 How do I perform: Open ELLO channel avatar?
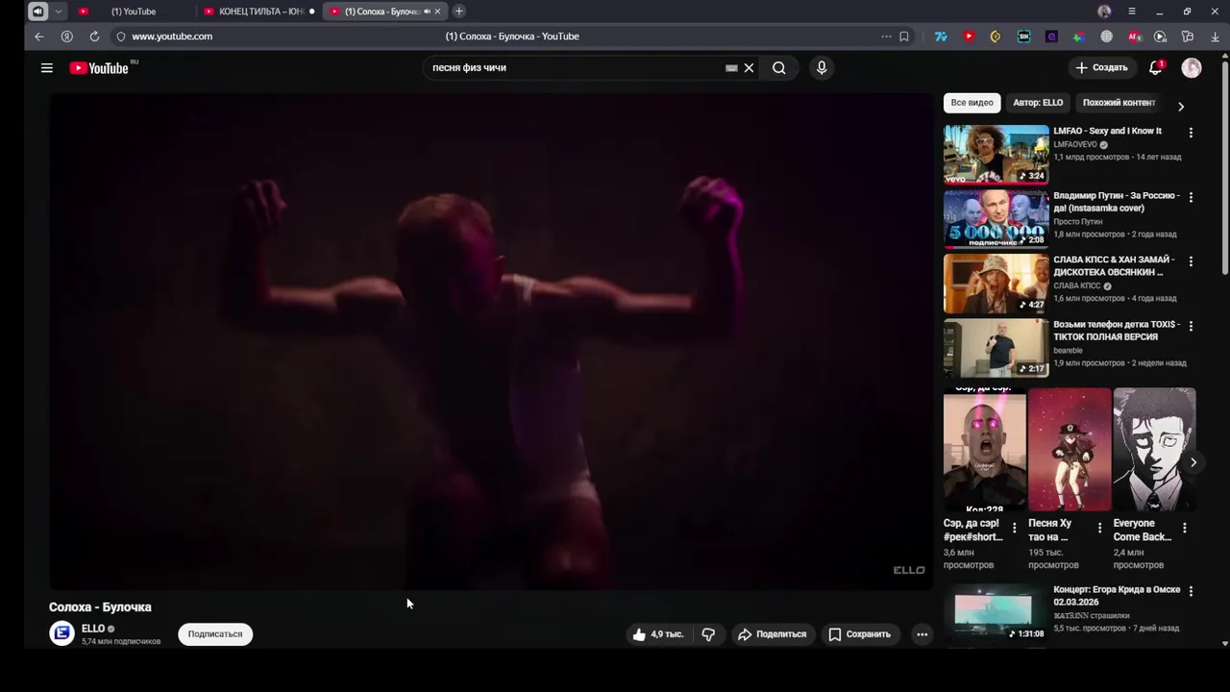click(61, 633)
